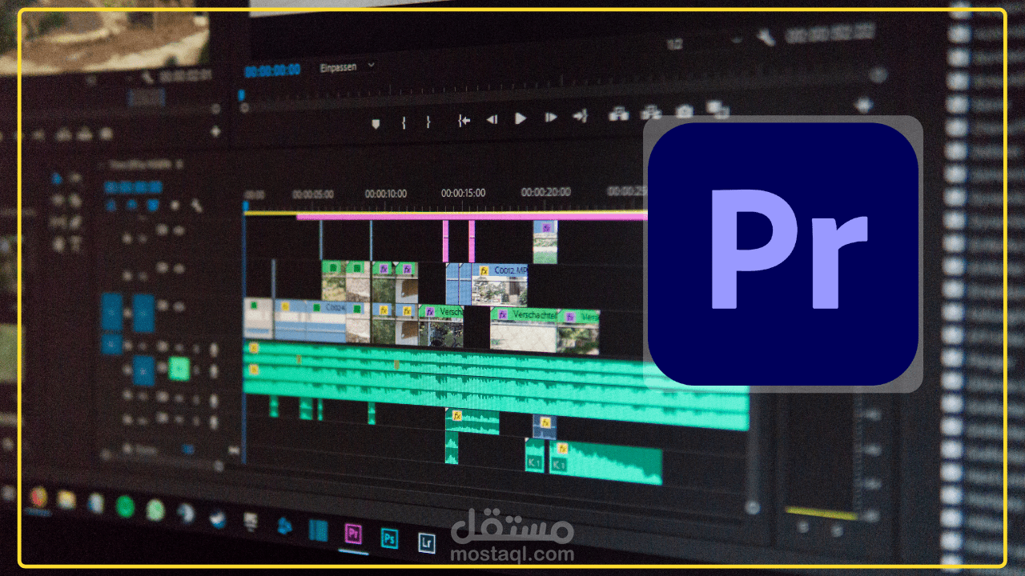The width and height of the screenshot is (1025, 576).
Task: Jump to the In point
Action: click(x=464, y=120)
